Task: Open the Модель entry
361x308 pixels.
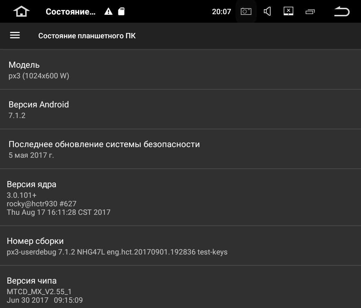Action: (x=180, y=69)
